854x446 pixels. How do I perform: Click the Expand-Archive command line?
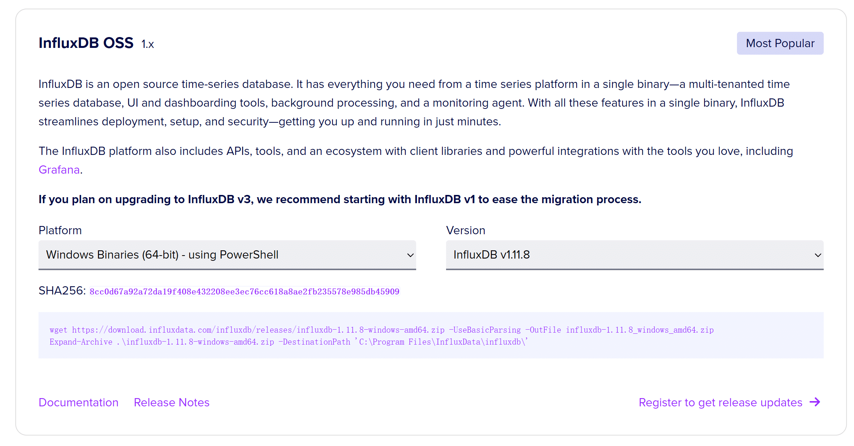(x=288, y=342)
